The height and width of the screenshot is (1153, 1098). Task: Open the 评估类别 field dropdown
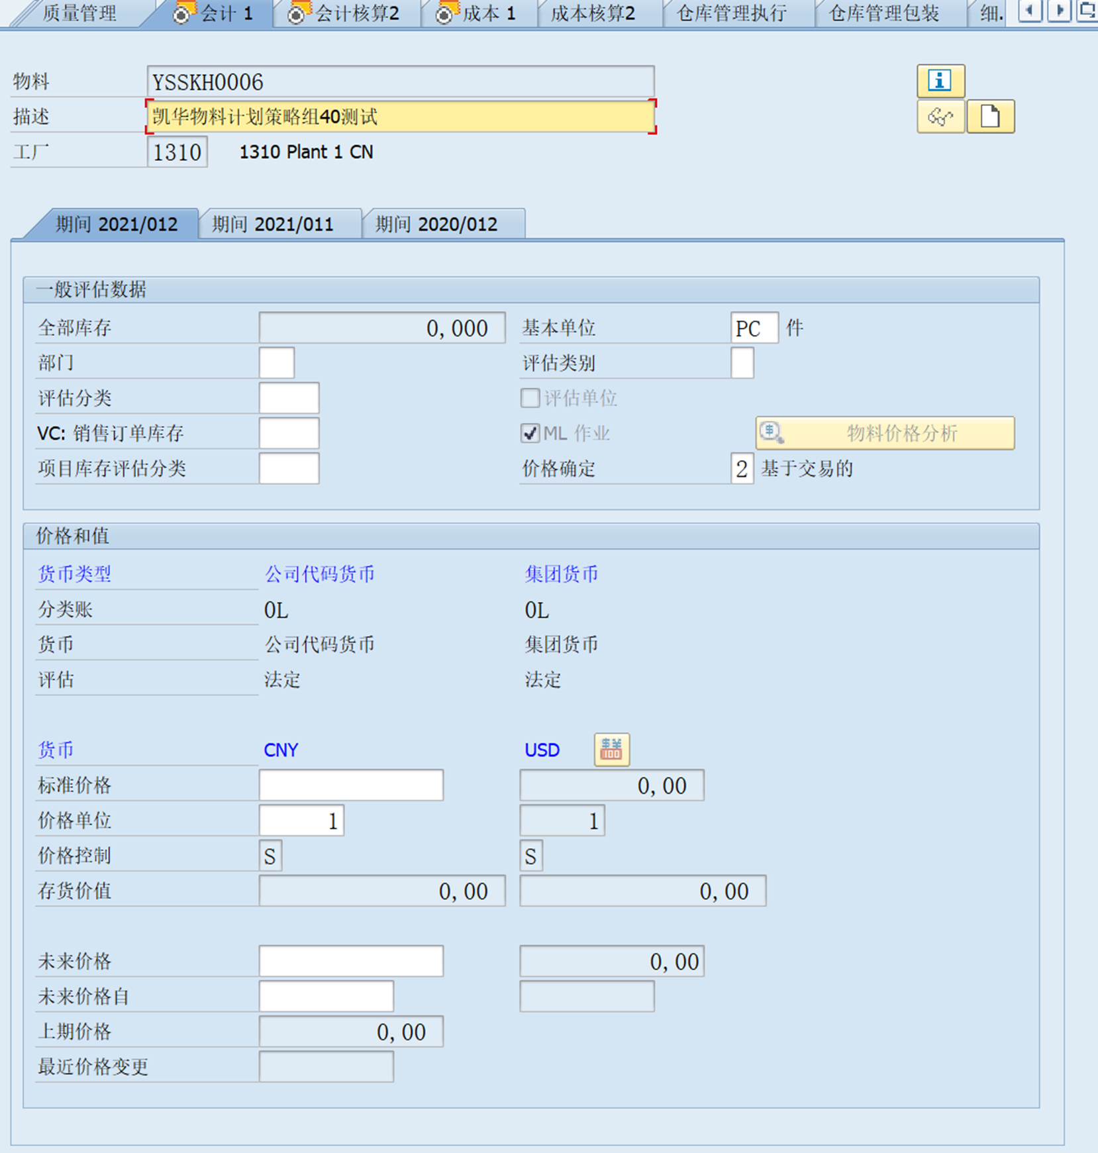(x=742, y=363)
